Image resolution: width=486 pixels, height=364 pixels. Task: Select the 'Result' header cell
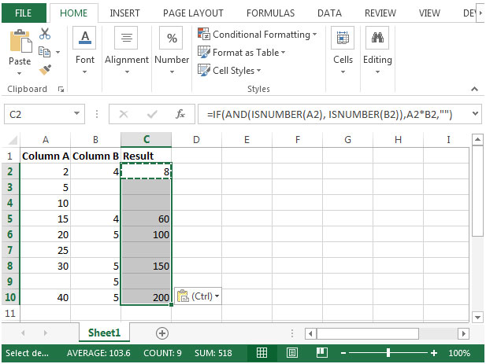pyautogui.click(x=146, y=156)
